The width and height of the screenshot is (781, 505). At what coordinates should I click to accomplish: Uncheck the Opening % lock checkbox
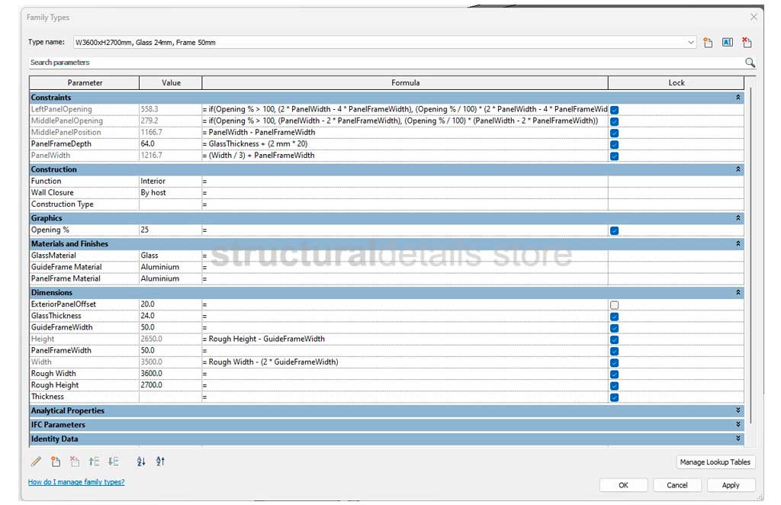(x=614, y=230)
